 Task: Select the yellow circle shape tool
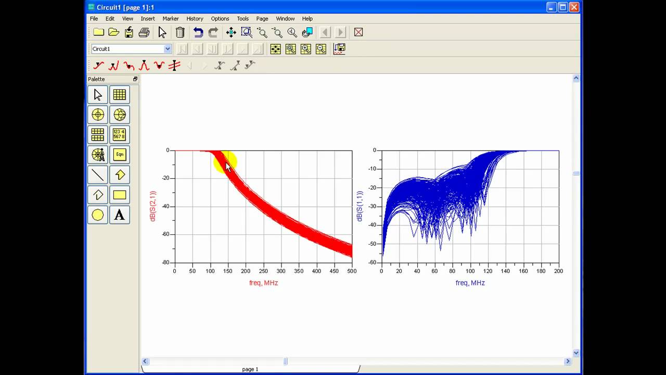tap(98, 215)
